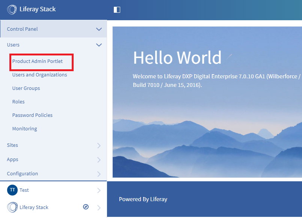Viewport: 302px width, 218px height.
Task: Click the Liferay Stack sphere icon near the bottom
Action: 12,207
